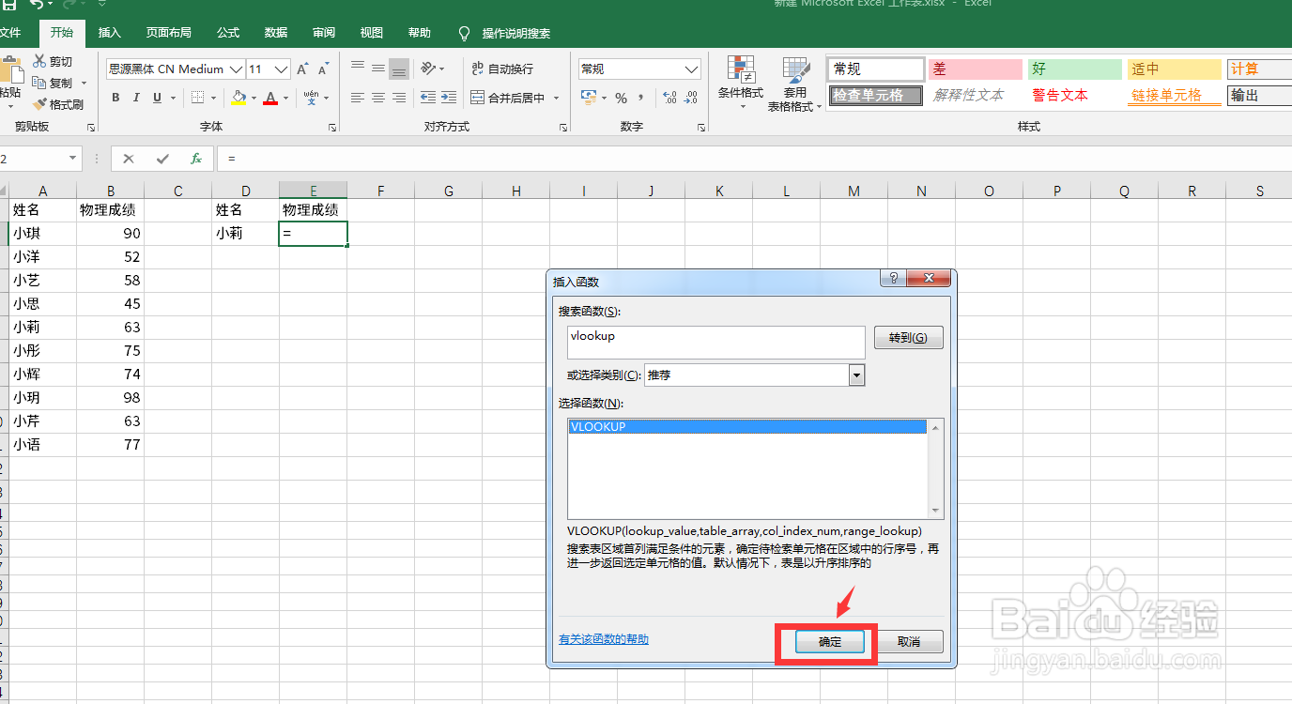
Task: Open the 常规 number format dropdown
Action: [x=691, y=69]
